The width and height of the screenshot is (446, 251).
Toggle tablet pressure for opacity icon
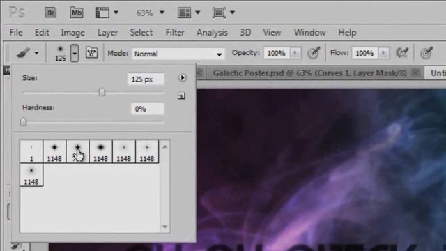pos(314,53)
